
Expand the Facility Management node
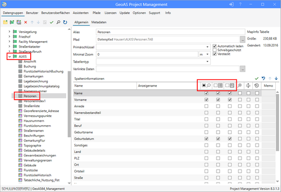pyautogui.click(x=9, y=42)
